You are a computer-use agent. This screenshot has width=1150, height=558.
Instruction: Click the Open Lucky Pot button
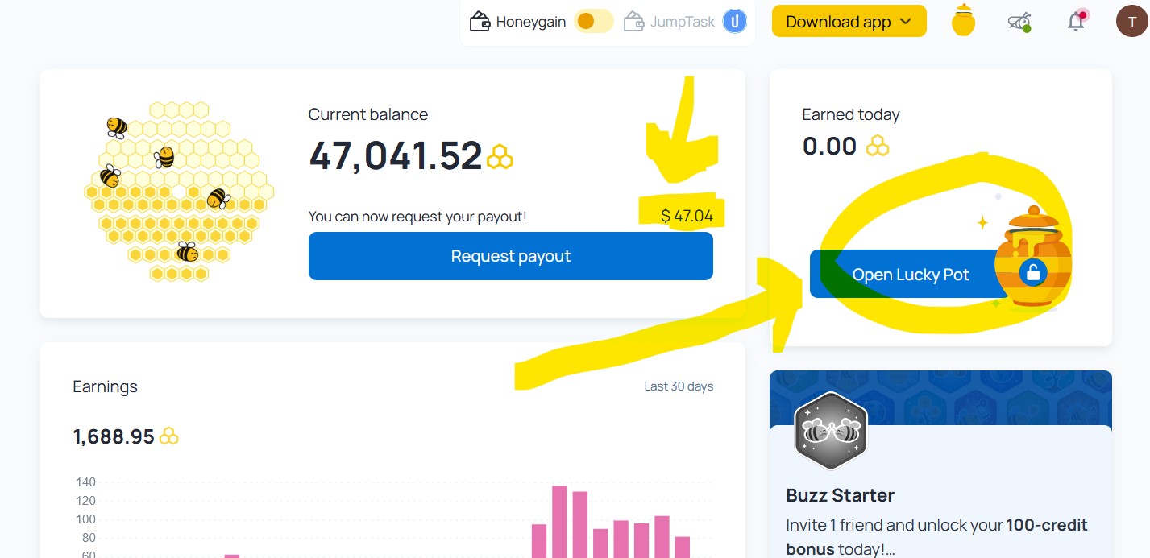point(911,275)
